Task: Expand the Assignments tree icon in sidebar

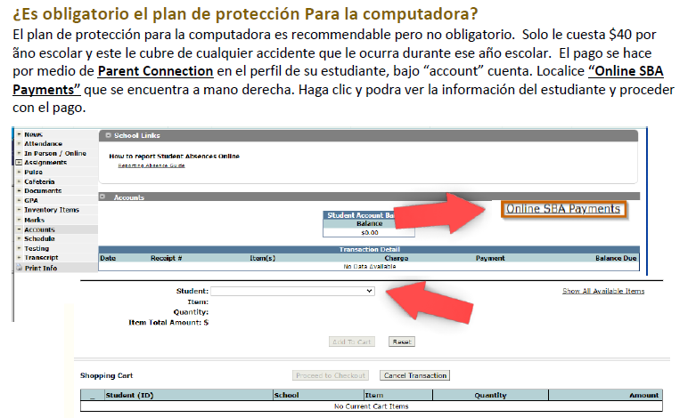Action: pos(18,163)
